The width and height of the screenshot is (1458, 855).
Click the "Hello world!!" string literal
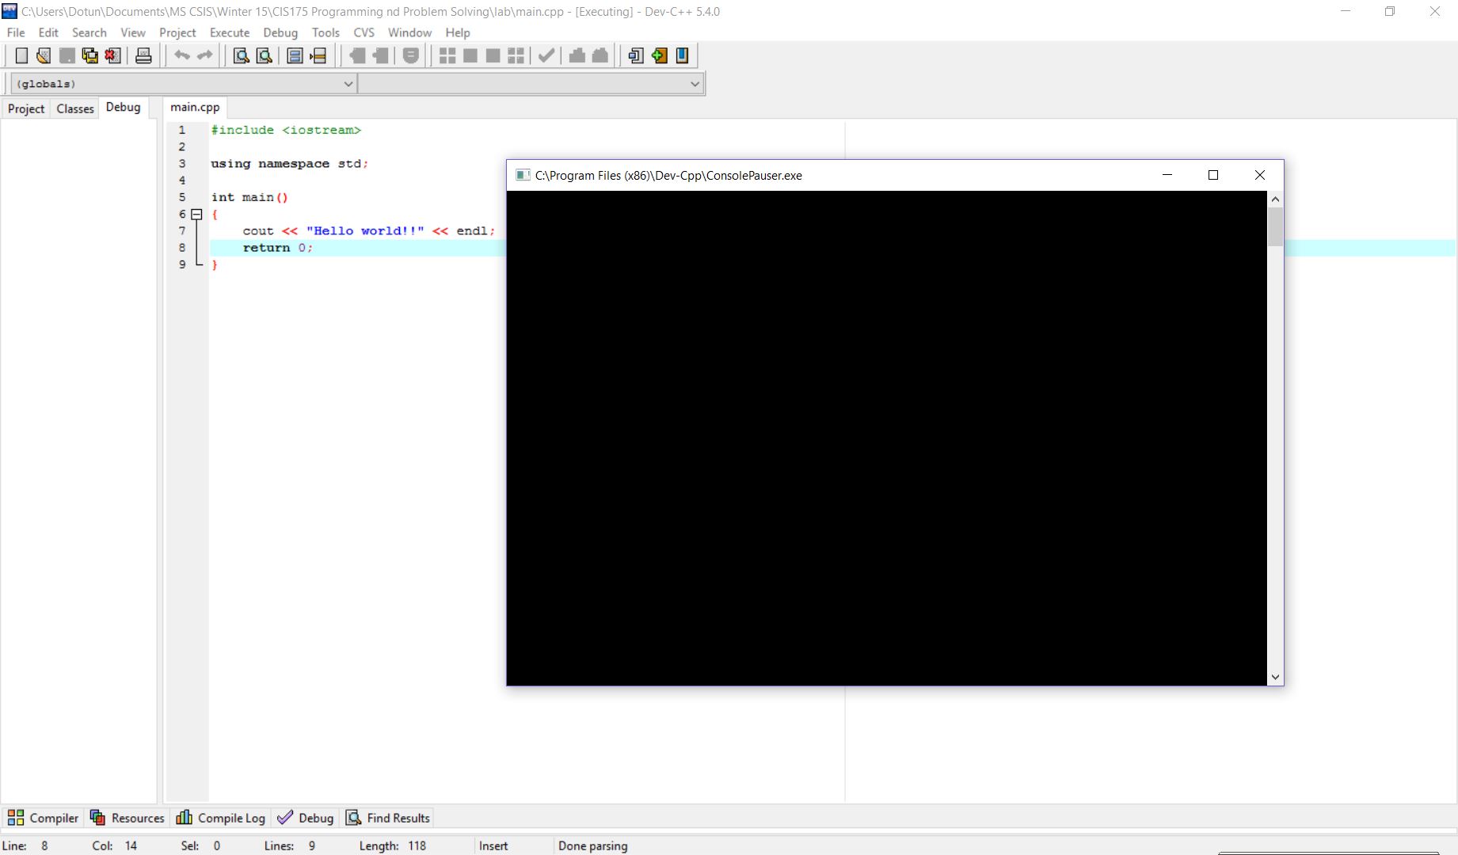365,231
